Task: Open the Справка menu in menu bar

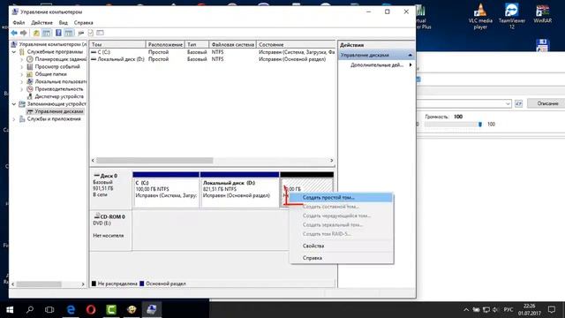Action: (84, 22)
